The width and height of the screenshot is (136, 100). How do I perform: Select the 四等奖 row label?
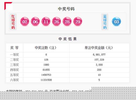(x=14, y=70)
